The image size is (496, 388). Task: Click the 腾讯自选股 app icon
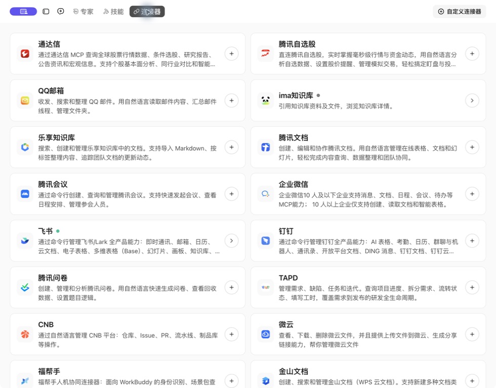coord(265,54)
